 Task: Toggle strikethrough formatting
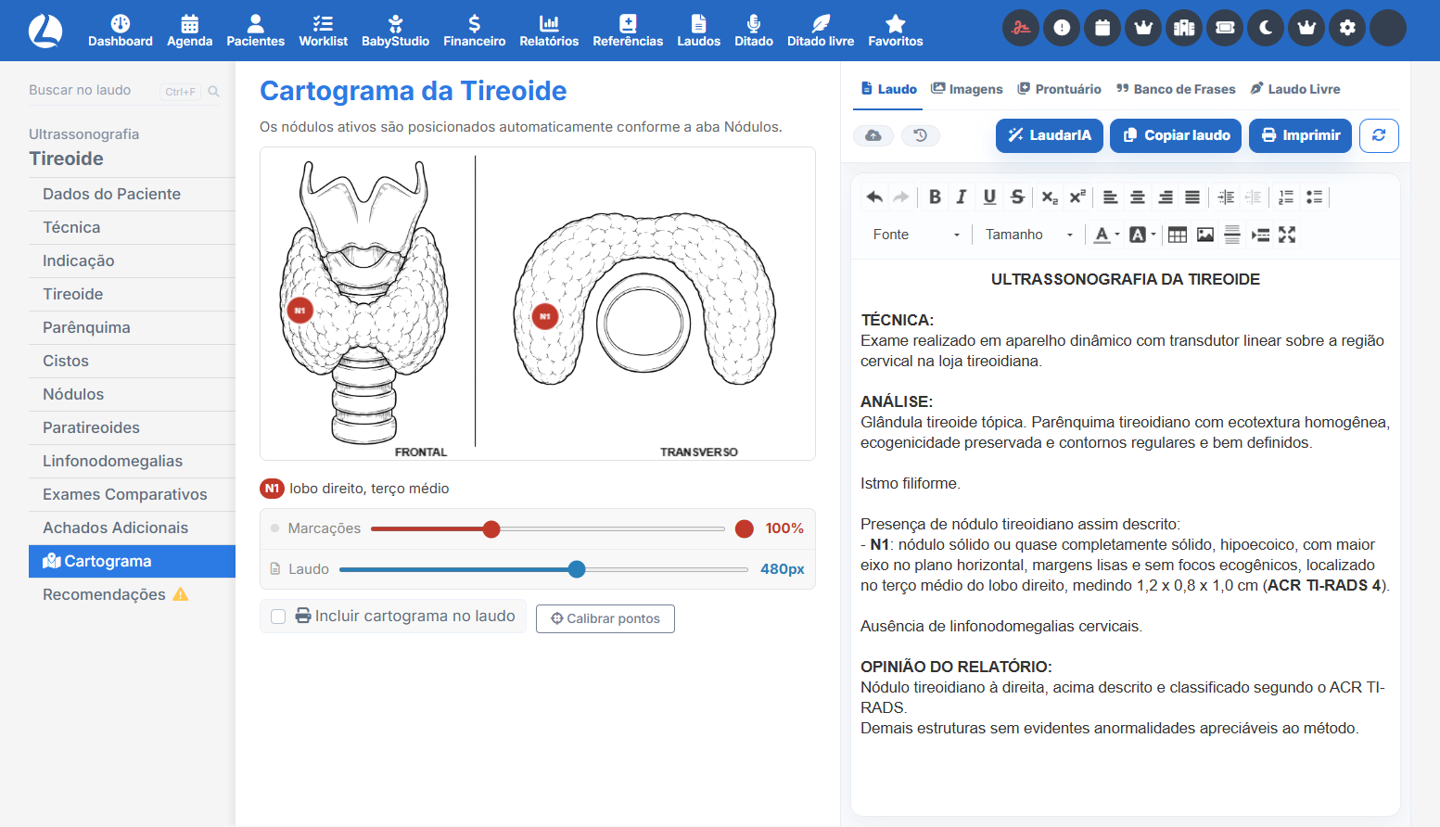[x=1017, y=197]
